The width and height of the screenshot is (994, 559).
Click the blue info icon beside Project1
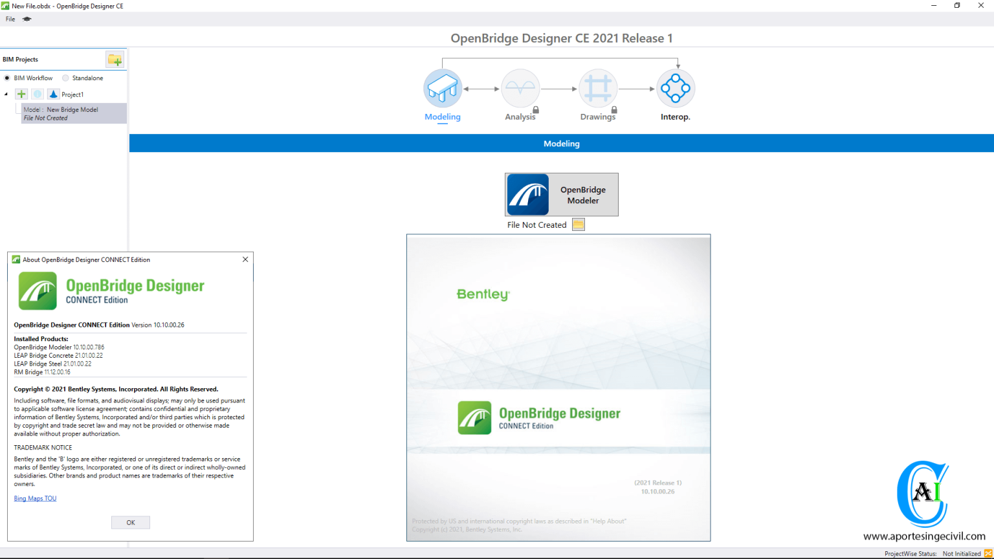pyautogui.click(x=38, y=94)
